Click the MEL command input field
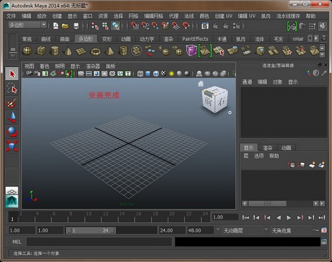Image resolution: width=332 pixels, height=262 pixels. 98,242
